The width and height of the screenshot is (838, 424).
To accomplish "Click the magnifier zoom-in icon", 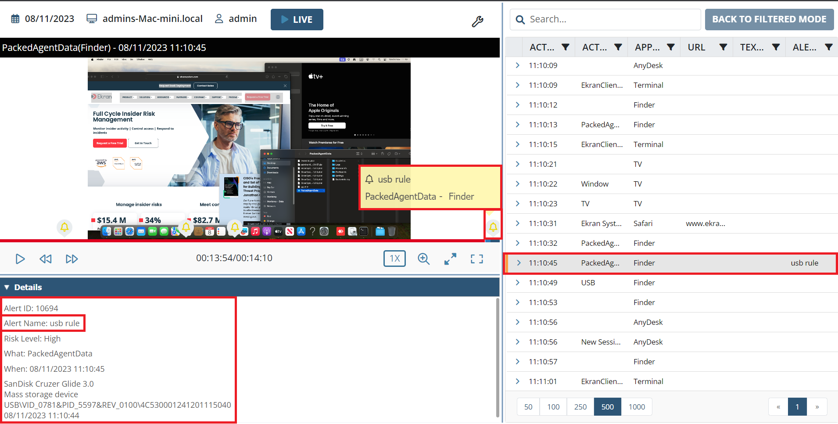I will pyautogui.click(x=423, y=259).
